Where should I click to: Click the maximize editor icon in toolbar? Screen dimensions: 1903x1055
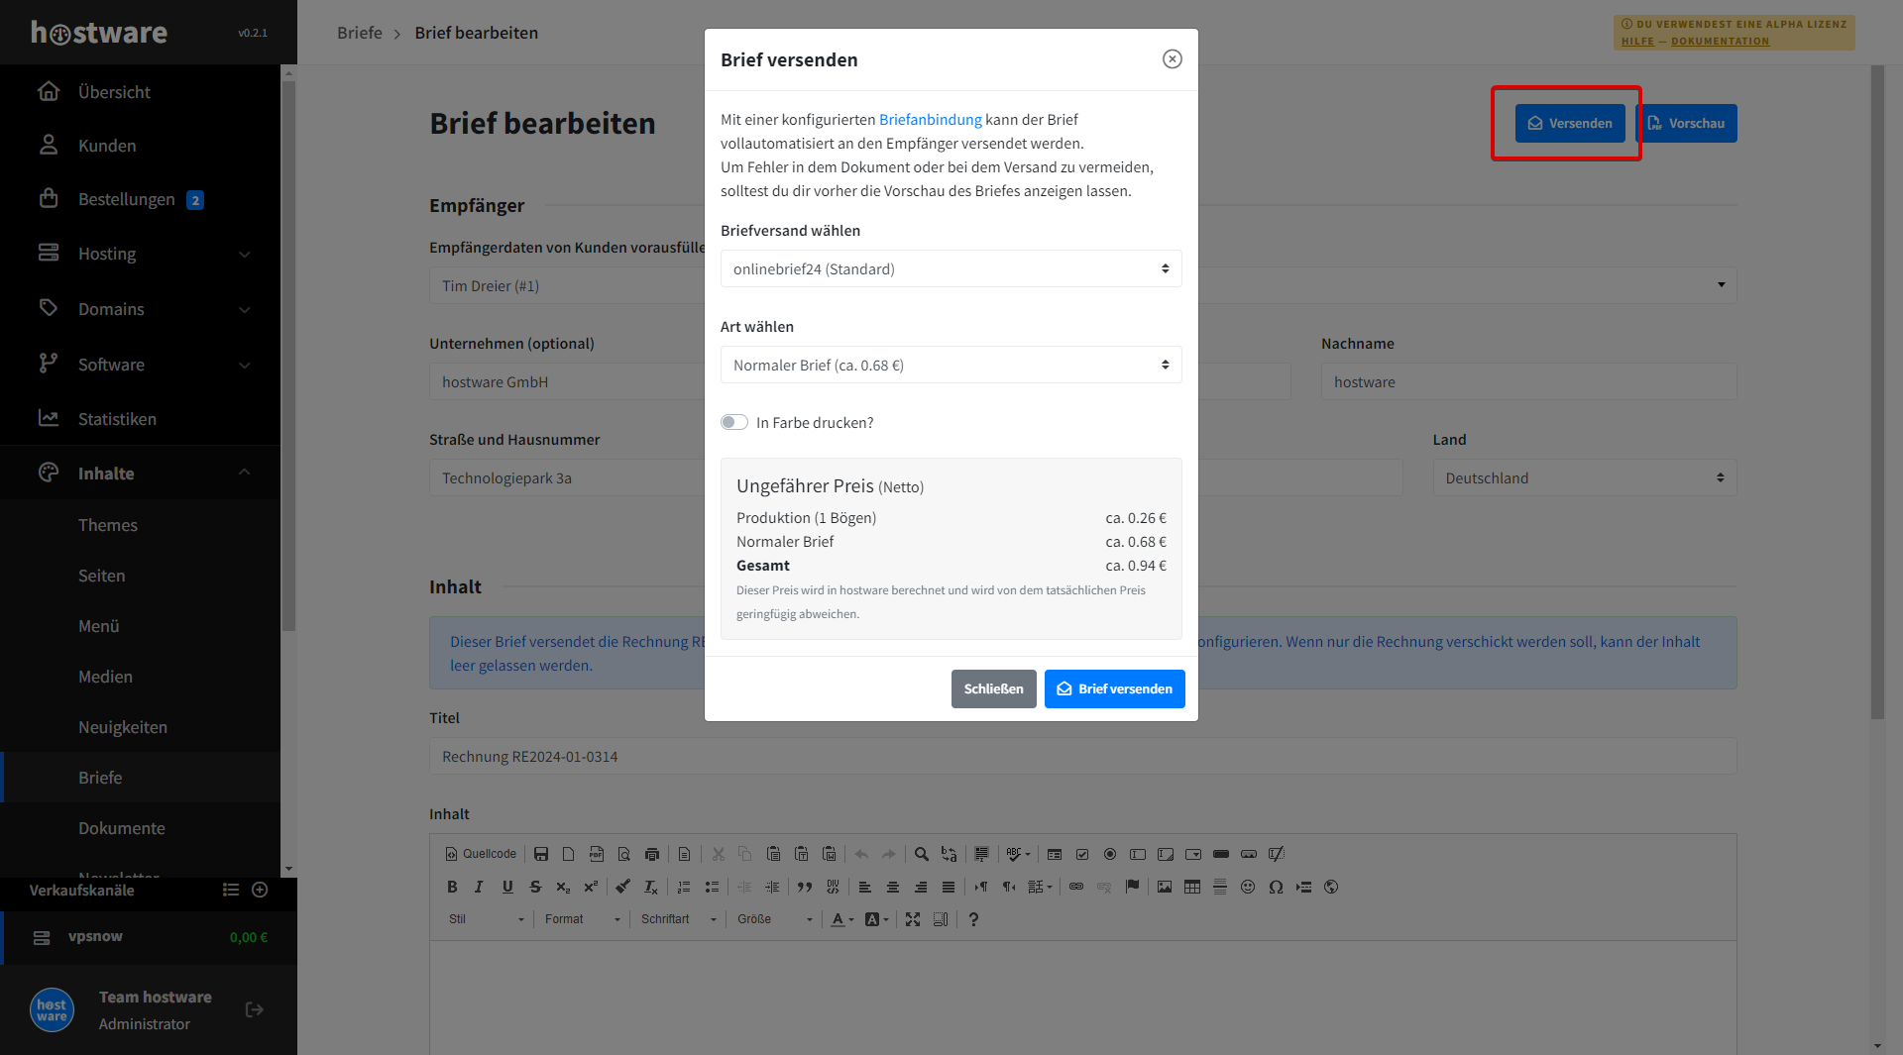coord(913,919)
